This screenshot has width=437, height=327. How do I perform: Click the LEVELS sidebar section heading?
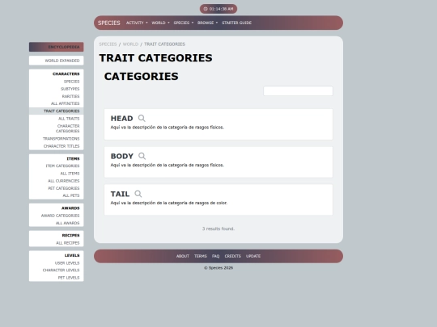click(x=72, y=255)
